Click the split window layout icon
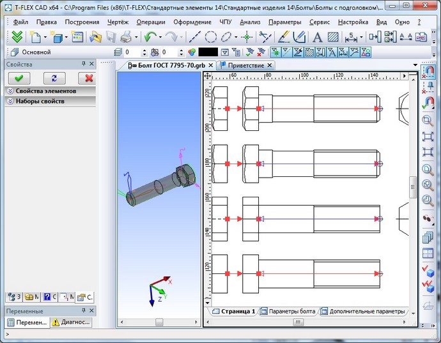Image resolution: width=441 pixels, height=343 pixels. tap(428, 253)
